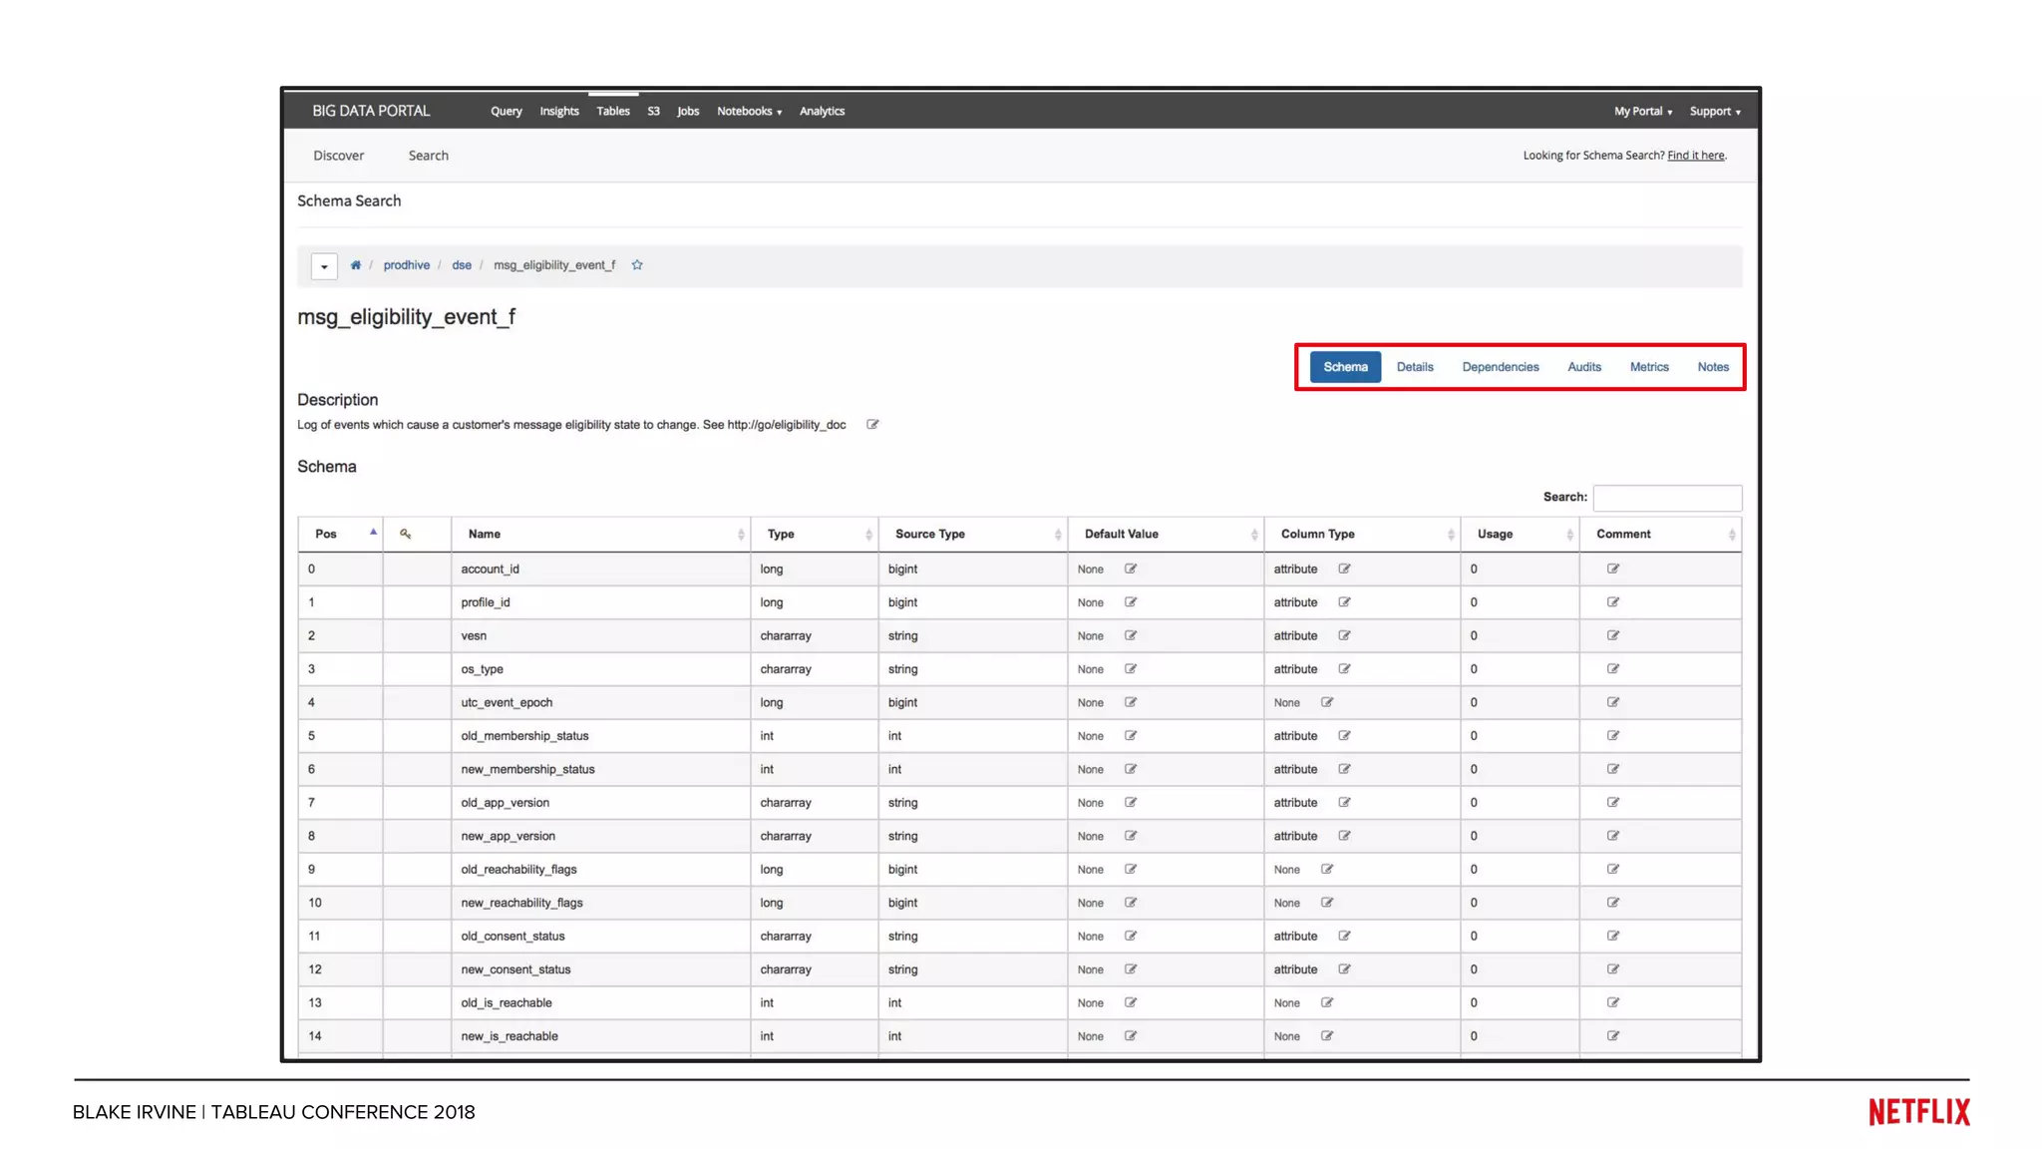Click the key icon column header
Viewport: 2042px width, 1149px height.
(x=406, y=534)
